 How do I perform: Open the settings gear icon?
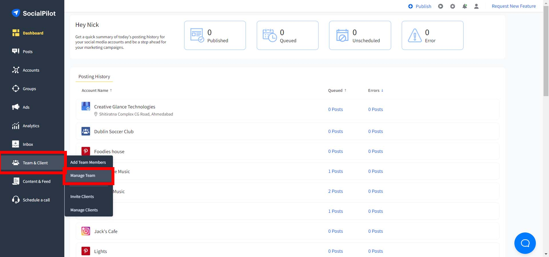click(x=453, y=6)
